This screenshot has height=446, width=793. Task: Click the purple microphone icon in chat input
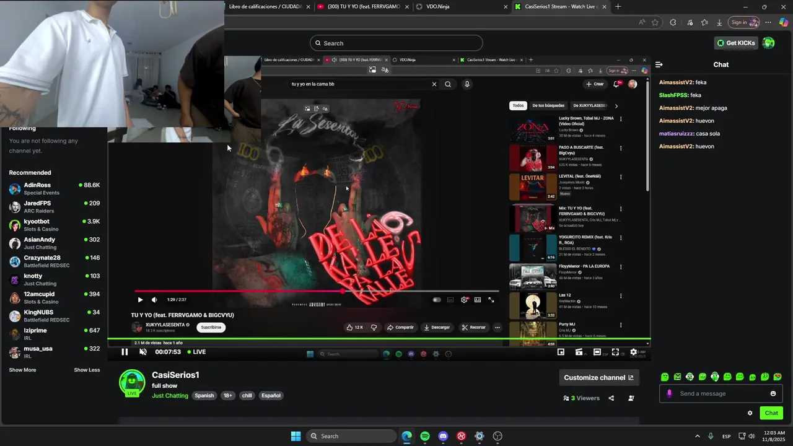coord(669,393)
